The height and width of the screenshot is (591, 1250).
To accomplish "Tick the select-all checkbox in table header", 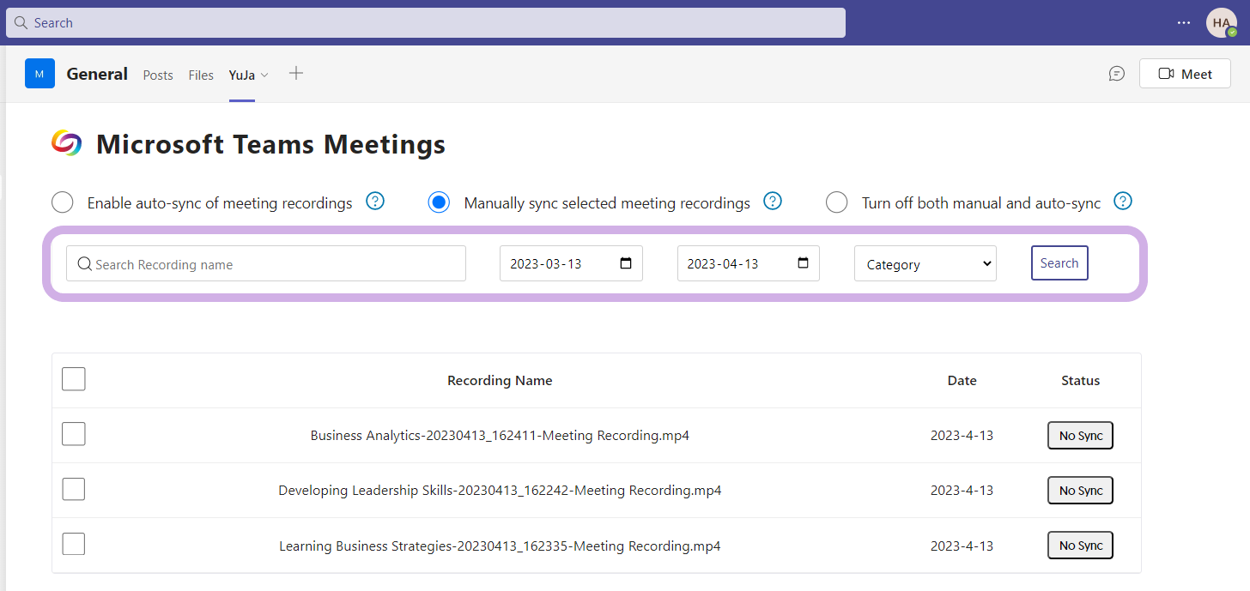I will [74, 379].
